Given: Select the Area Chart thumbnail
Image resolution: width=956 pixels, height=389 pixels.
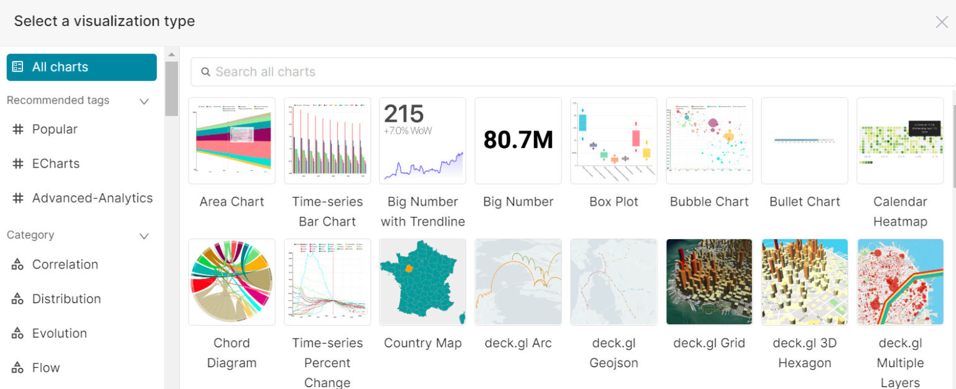Looking at the screenshot, I should pyautogui.click(x=232, y=140).
